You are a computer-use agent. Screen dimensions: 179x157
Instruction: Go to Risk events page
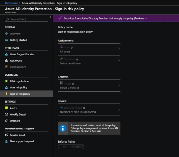pos(26,61)
